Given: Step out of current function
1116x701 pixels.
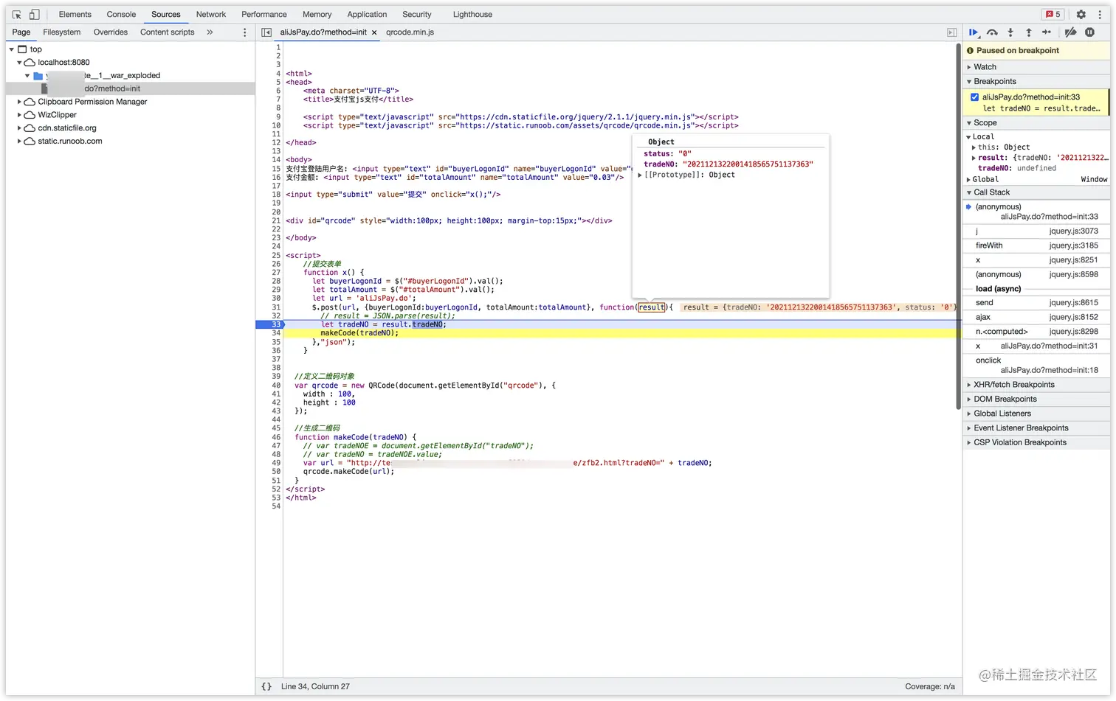Looking at the screenshot, I should [1029, 32].
